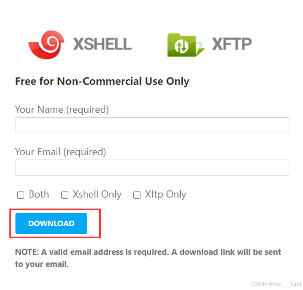Click the XFTP wordmark text
The image size is (303, 290).
tap(232, 44)
